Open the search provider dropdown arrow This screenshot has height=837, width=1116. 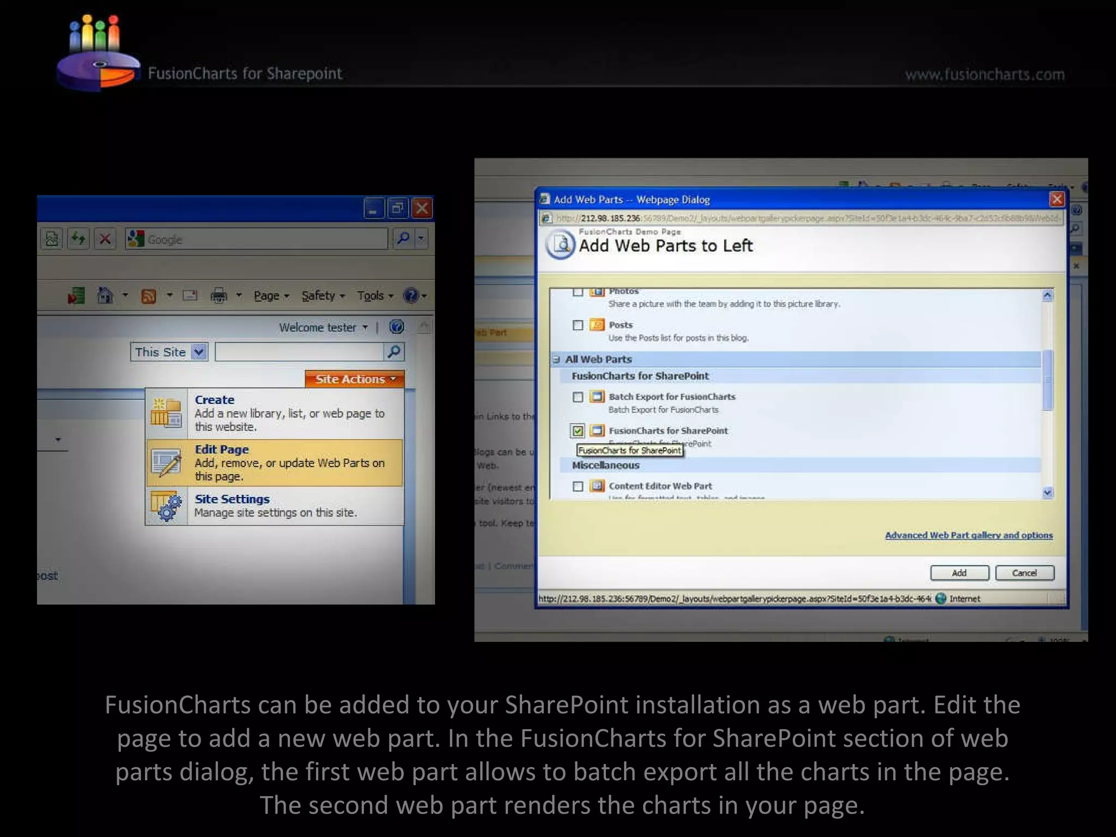point(421,238)
